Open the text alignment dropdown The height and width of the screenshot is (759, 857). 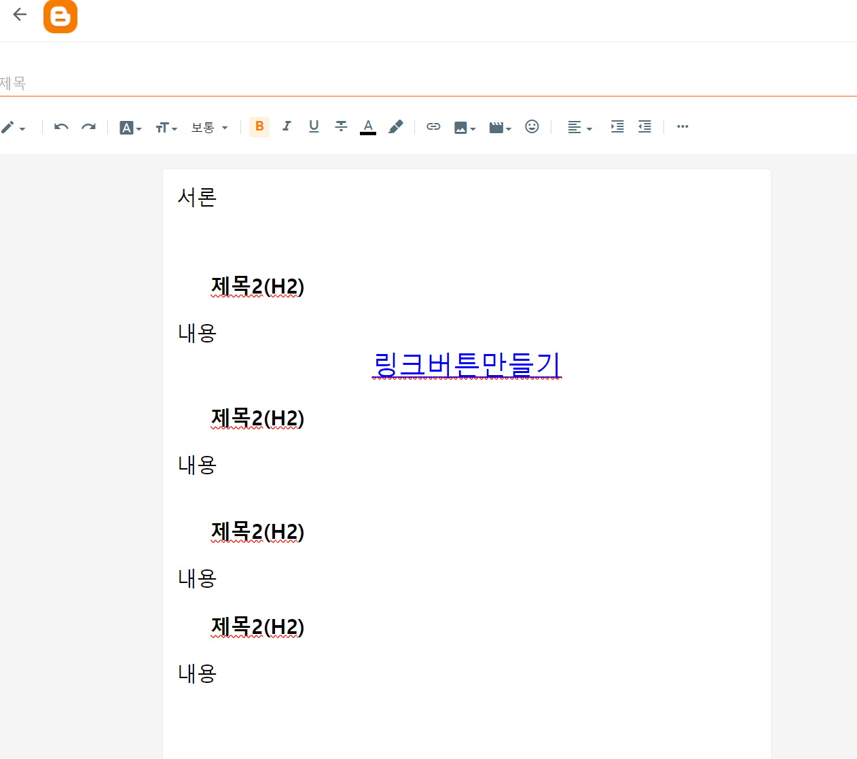click(x=579, y=126)
